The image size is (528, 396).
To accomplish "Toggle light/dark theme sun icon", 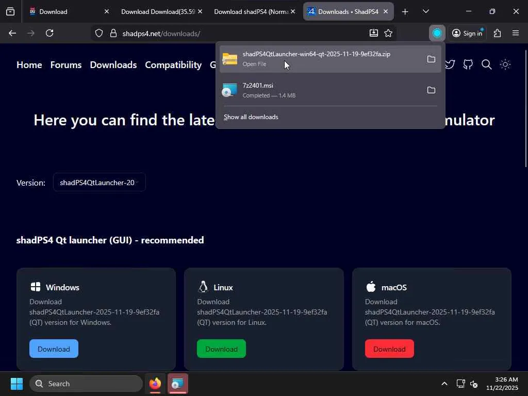I will 505,64.
